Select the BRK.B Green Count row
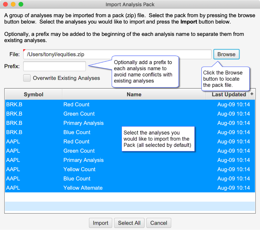This screenshot has width=260, height=230. tap(79, 114)
